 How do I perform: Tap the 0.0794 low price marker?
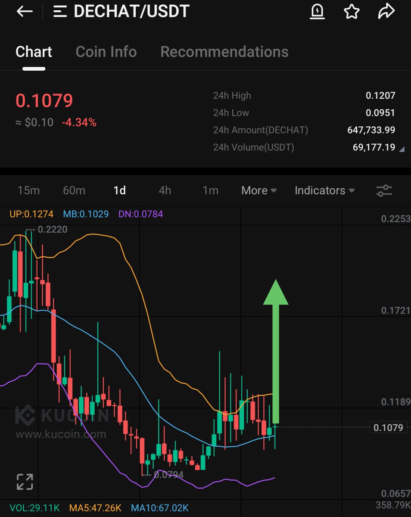[x=169, y=475]
